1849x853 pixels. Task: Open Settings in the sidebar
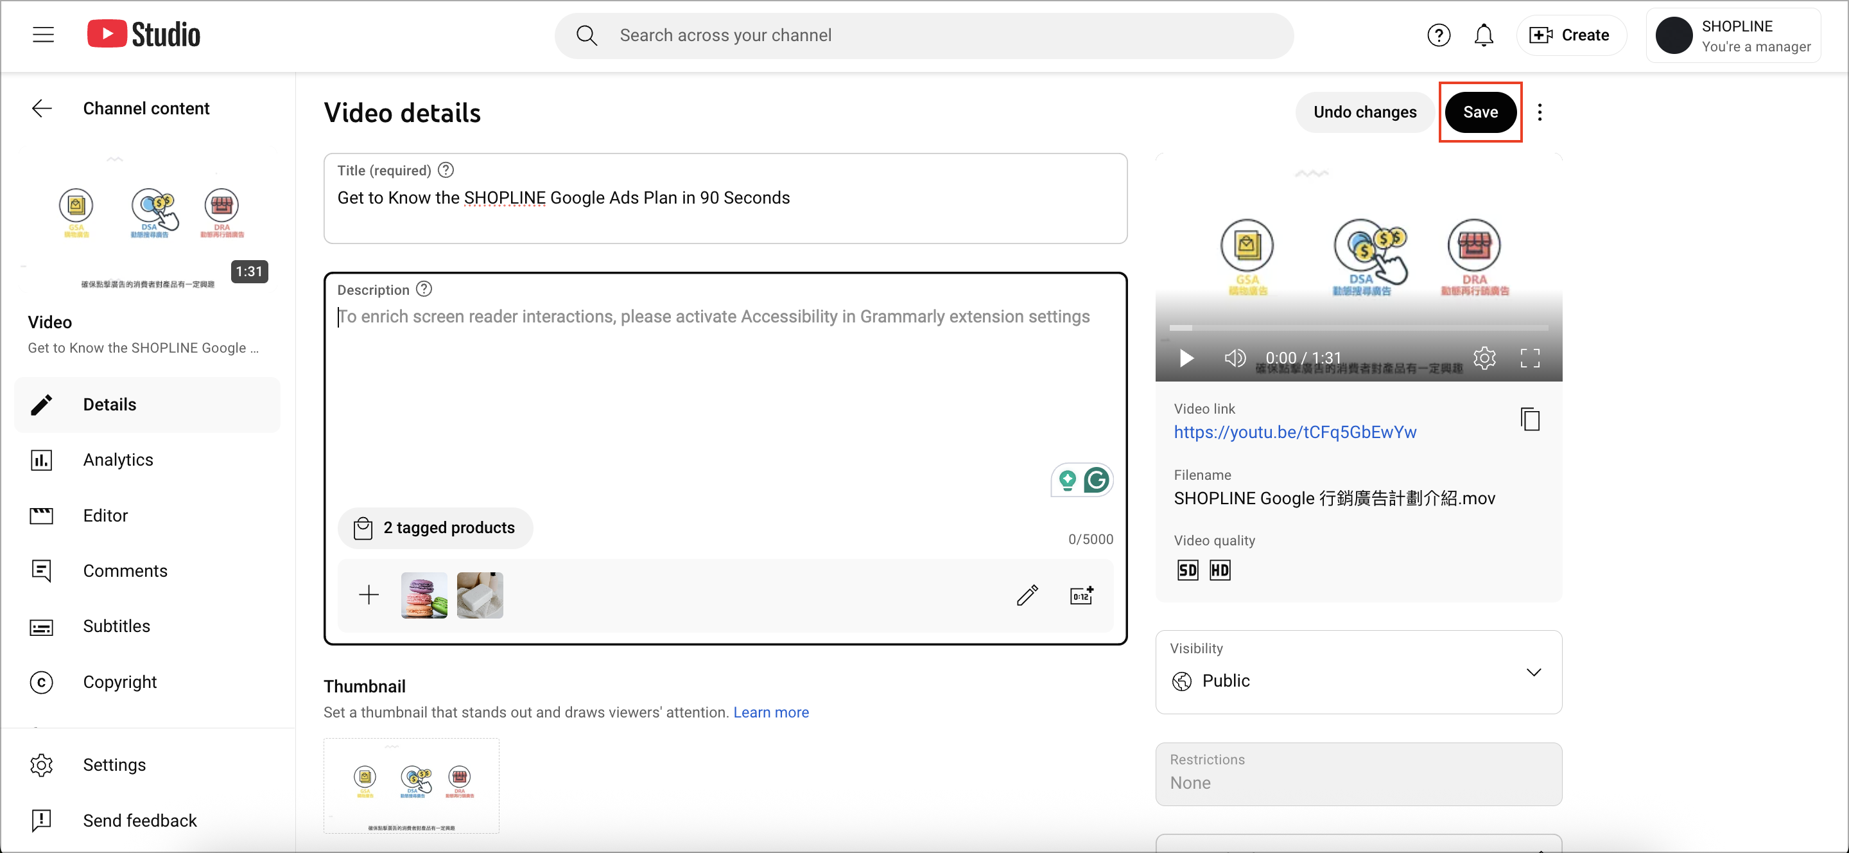point(147,765)
